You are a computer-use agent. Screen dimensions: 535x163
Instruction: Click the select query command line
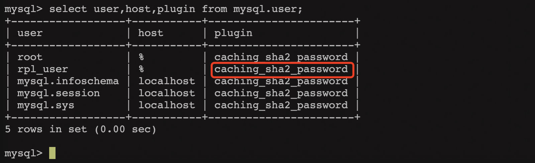click(153, 9)
